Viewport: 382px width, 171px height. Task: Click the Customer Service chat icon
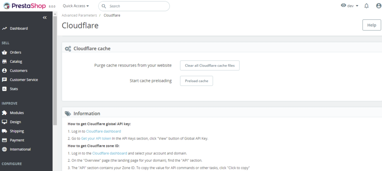pyautogui.click(x=4, y=80)
